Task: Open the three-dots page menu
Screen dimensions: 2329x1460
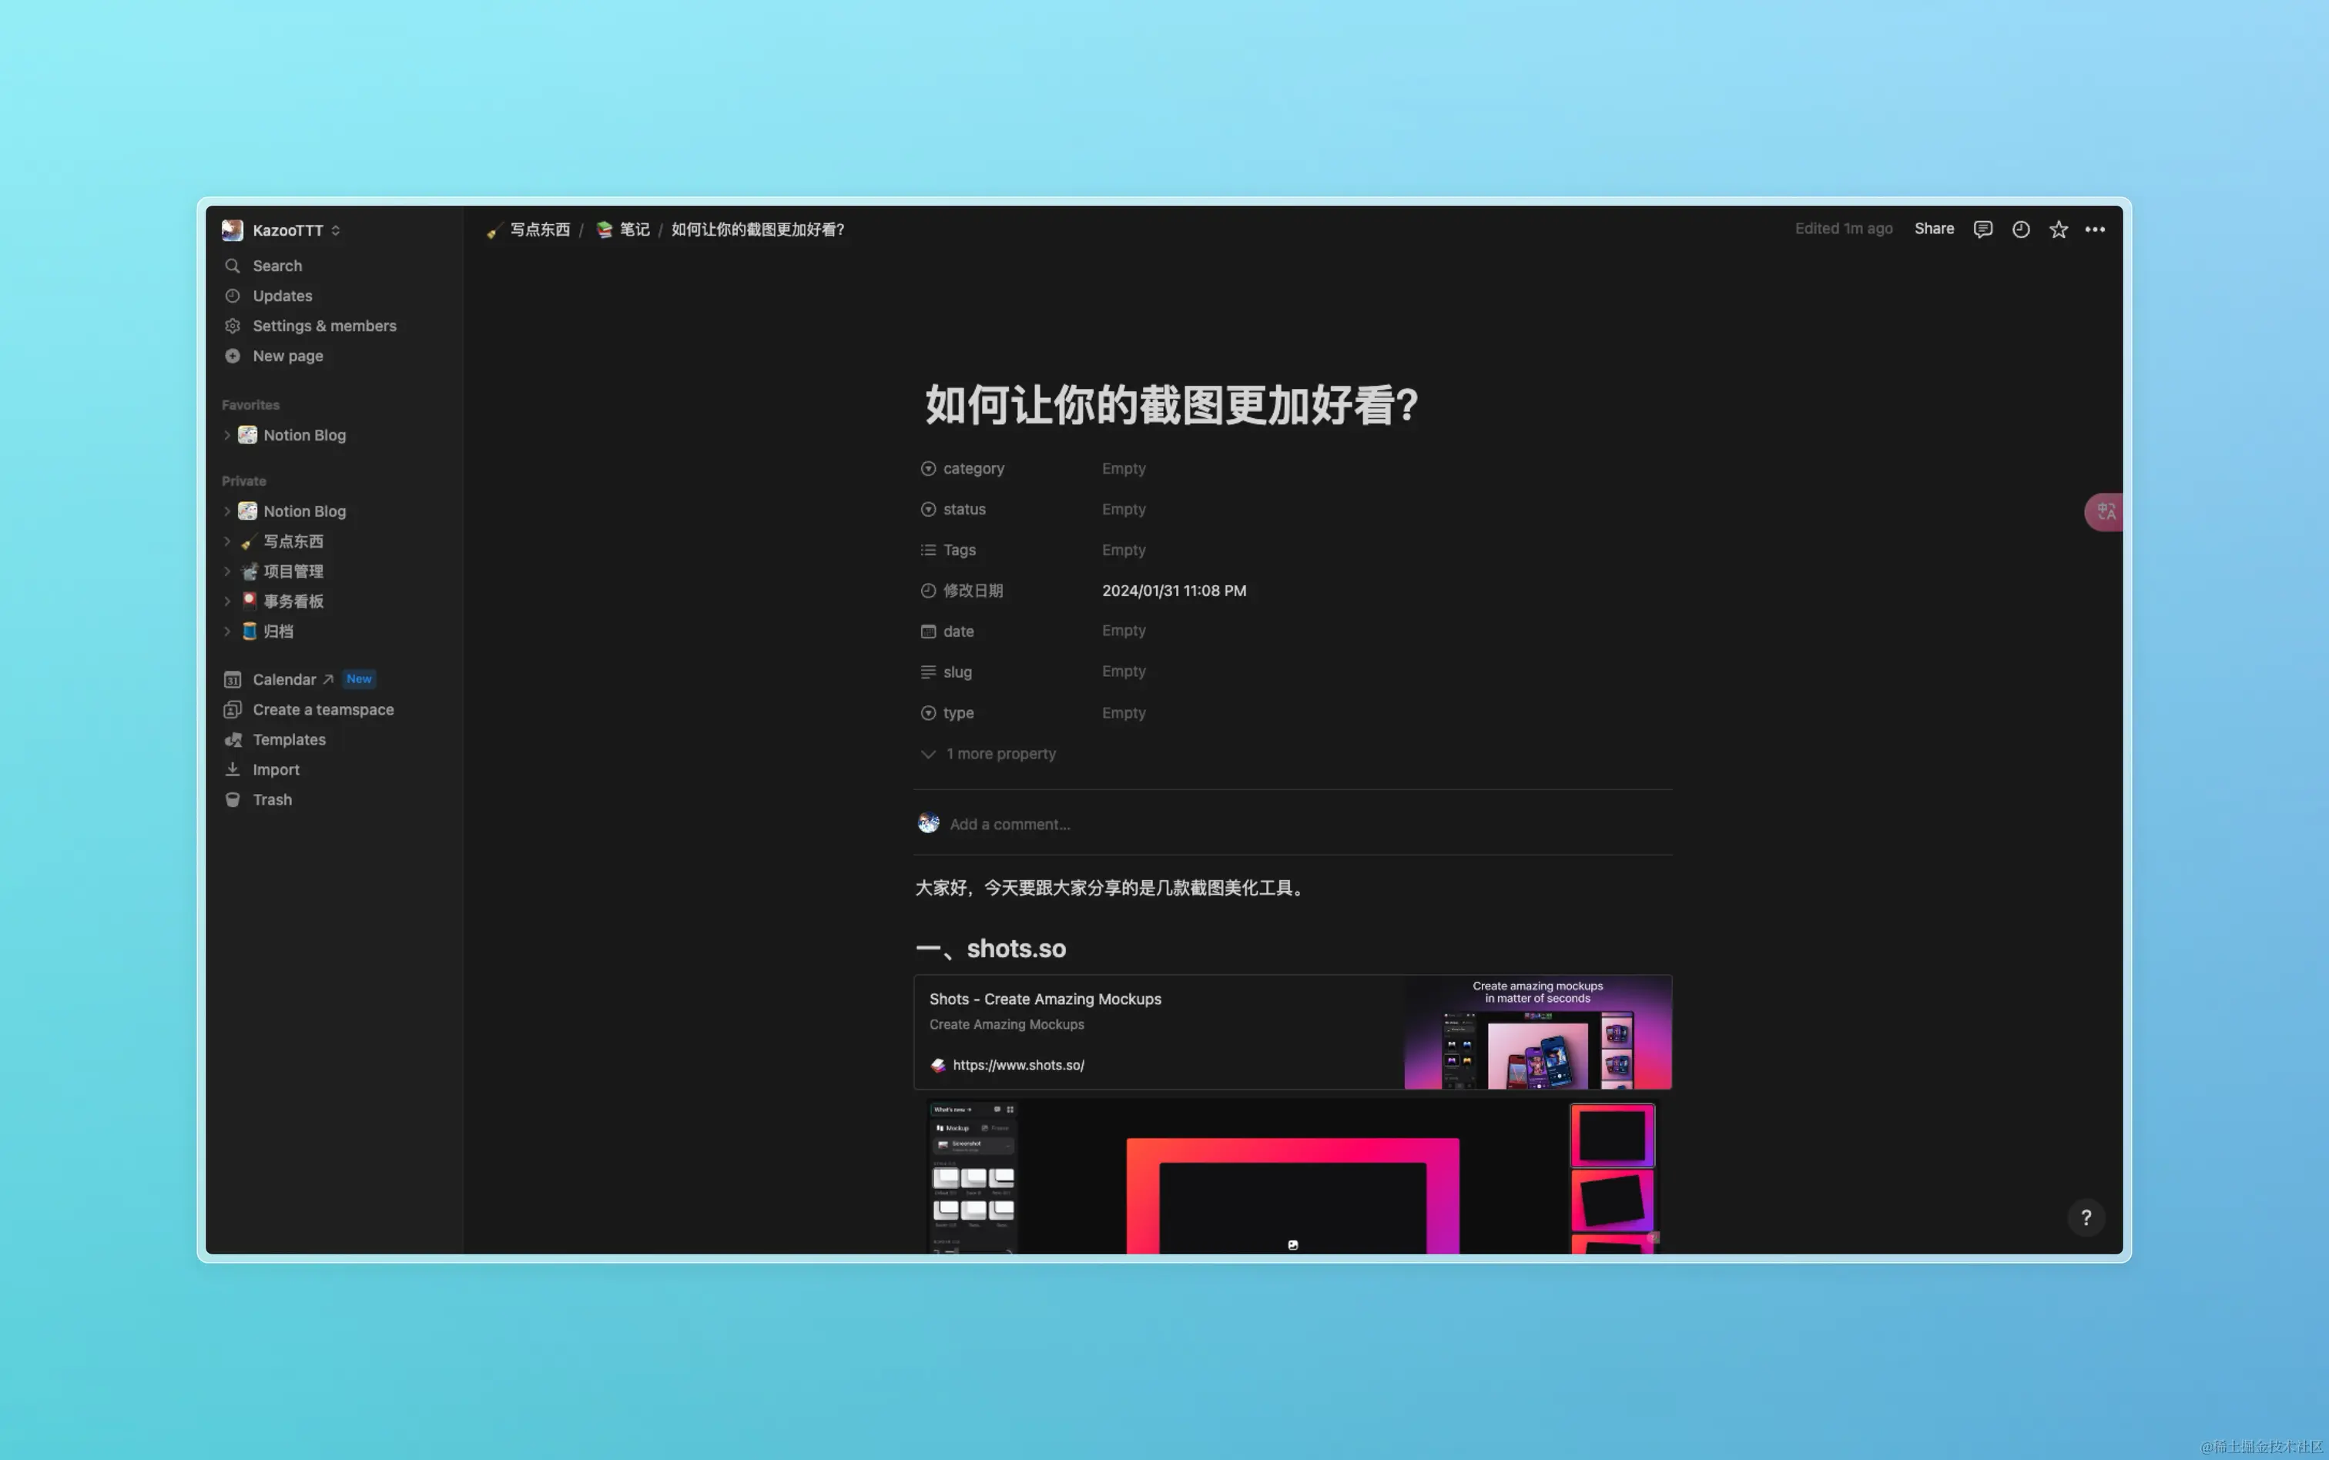Action: click(2094, 229)
